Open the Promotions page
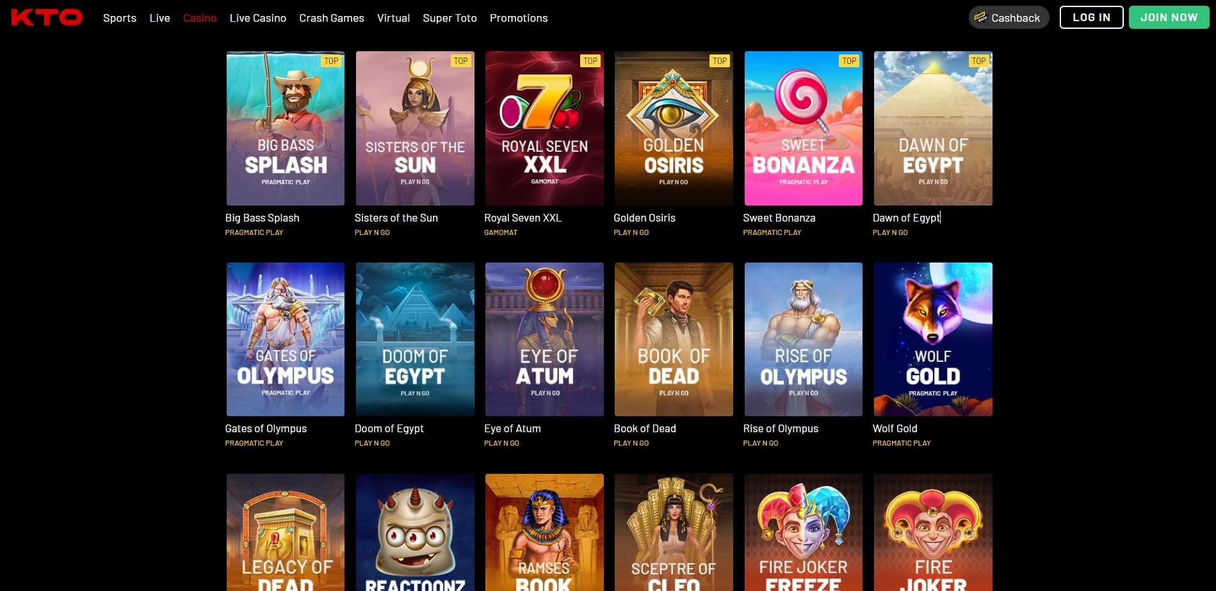The image size is (1216, 591). pos(519,18)
